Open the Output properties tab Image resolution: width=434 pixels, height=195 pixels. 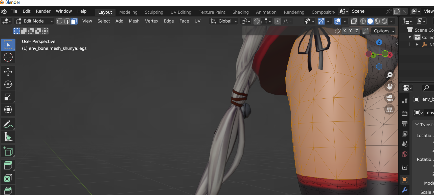tap(405, 123)
